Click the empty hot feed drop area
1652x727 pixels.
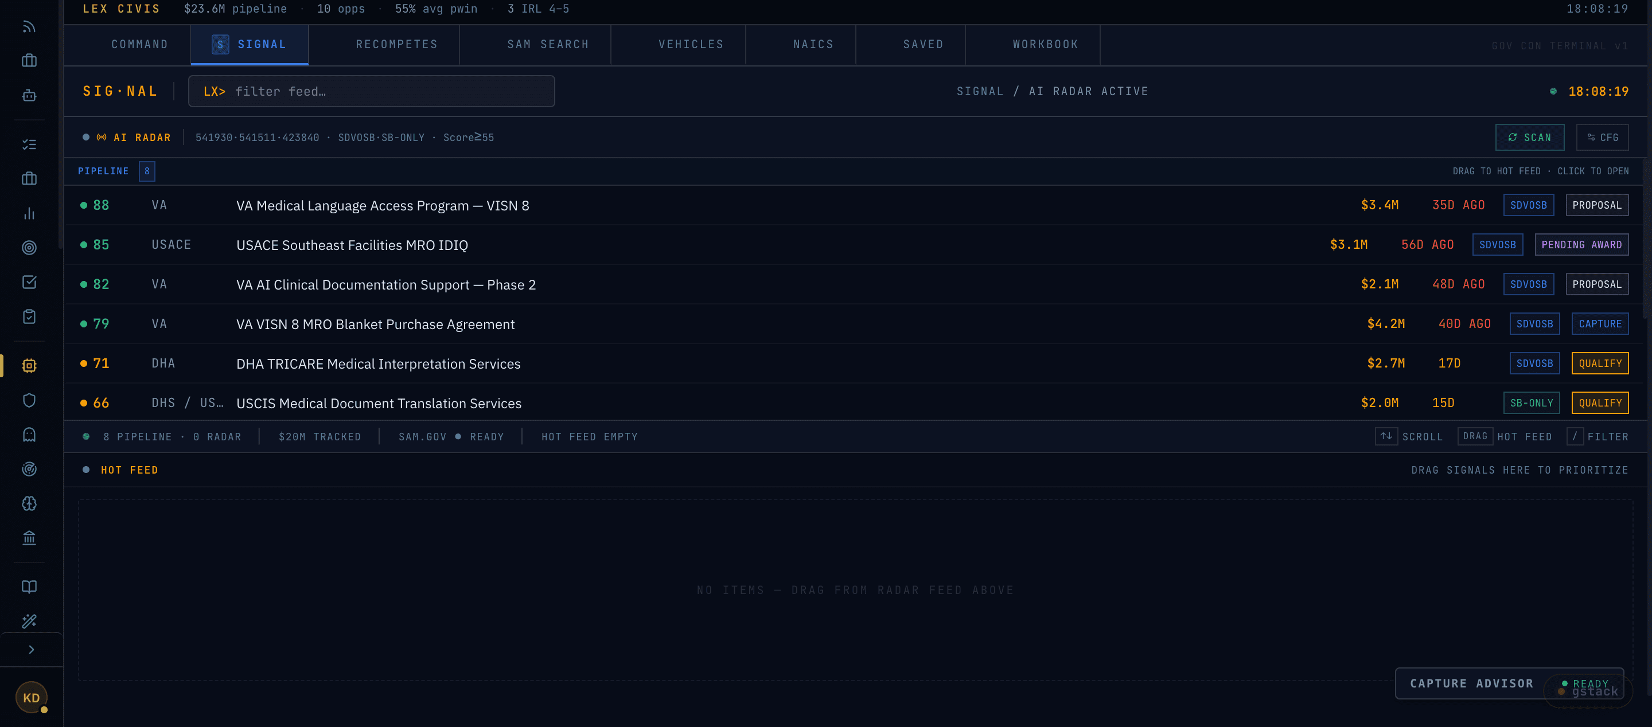pyautogui.click(x=855, y=590)
